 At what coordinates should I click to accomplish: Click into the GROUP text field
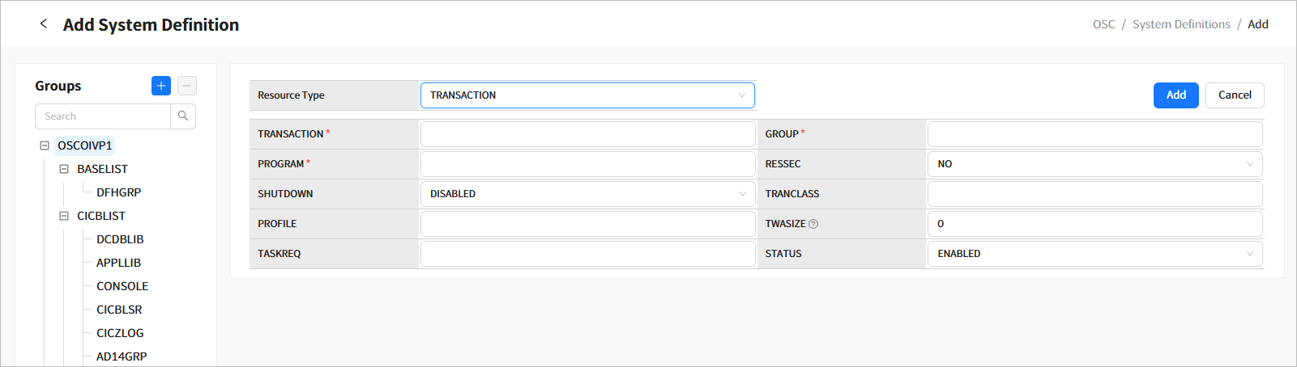1094,134
